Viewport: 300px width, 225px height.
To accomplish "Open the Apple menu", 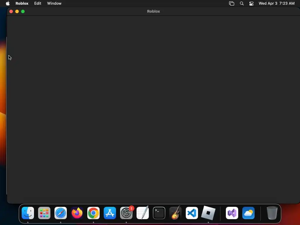I will [8, 3].
